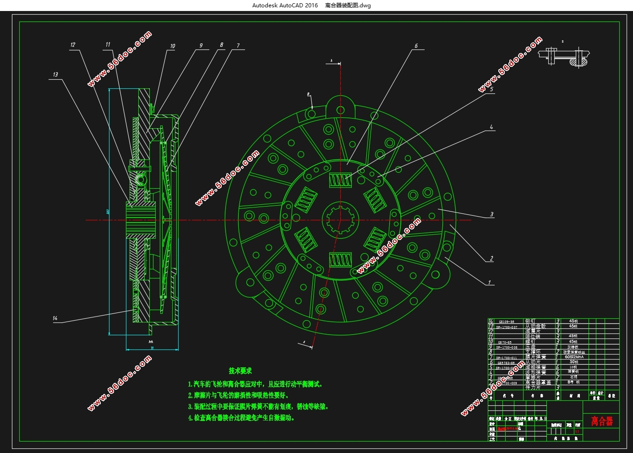This screenshot has width=633, height=453.
Task: Select the 波形弹簧 part name cell
Action: coord(536,372)
